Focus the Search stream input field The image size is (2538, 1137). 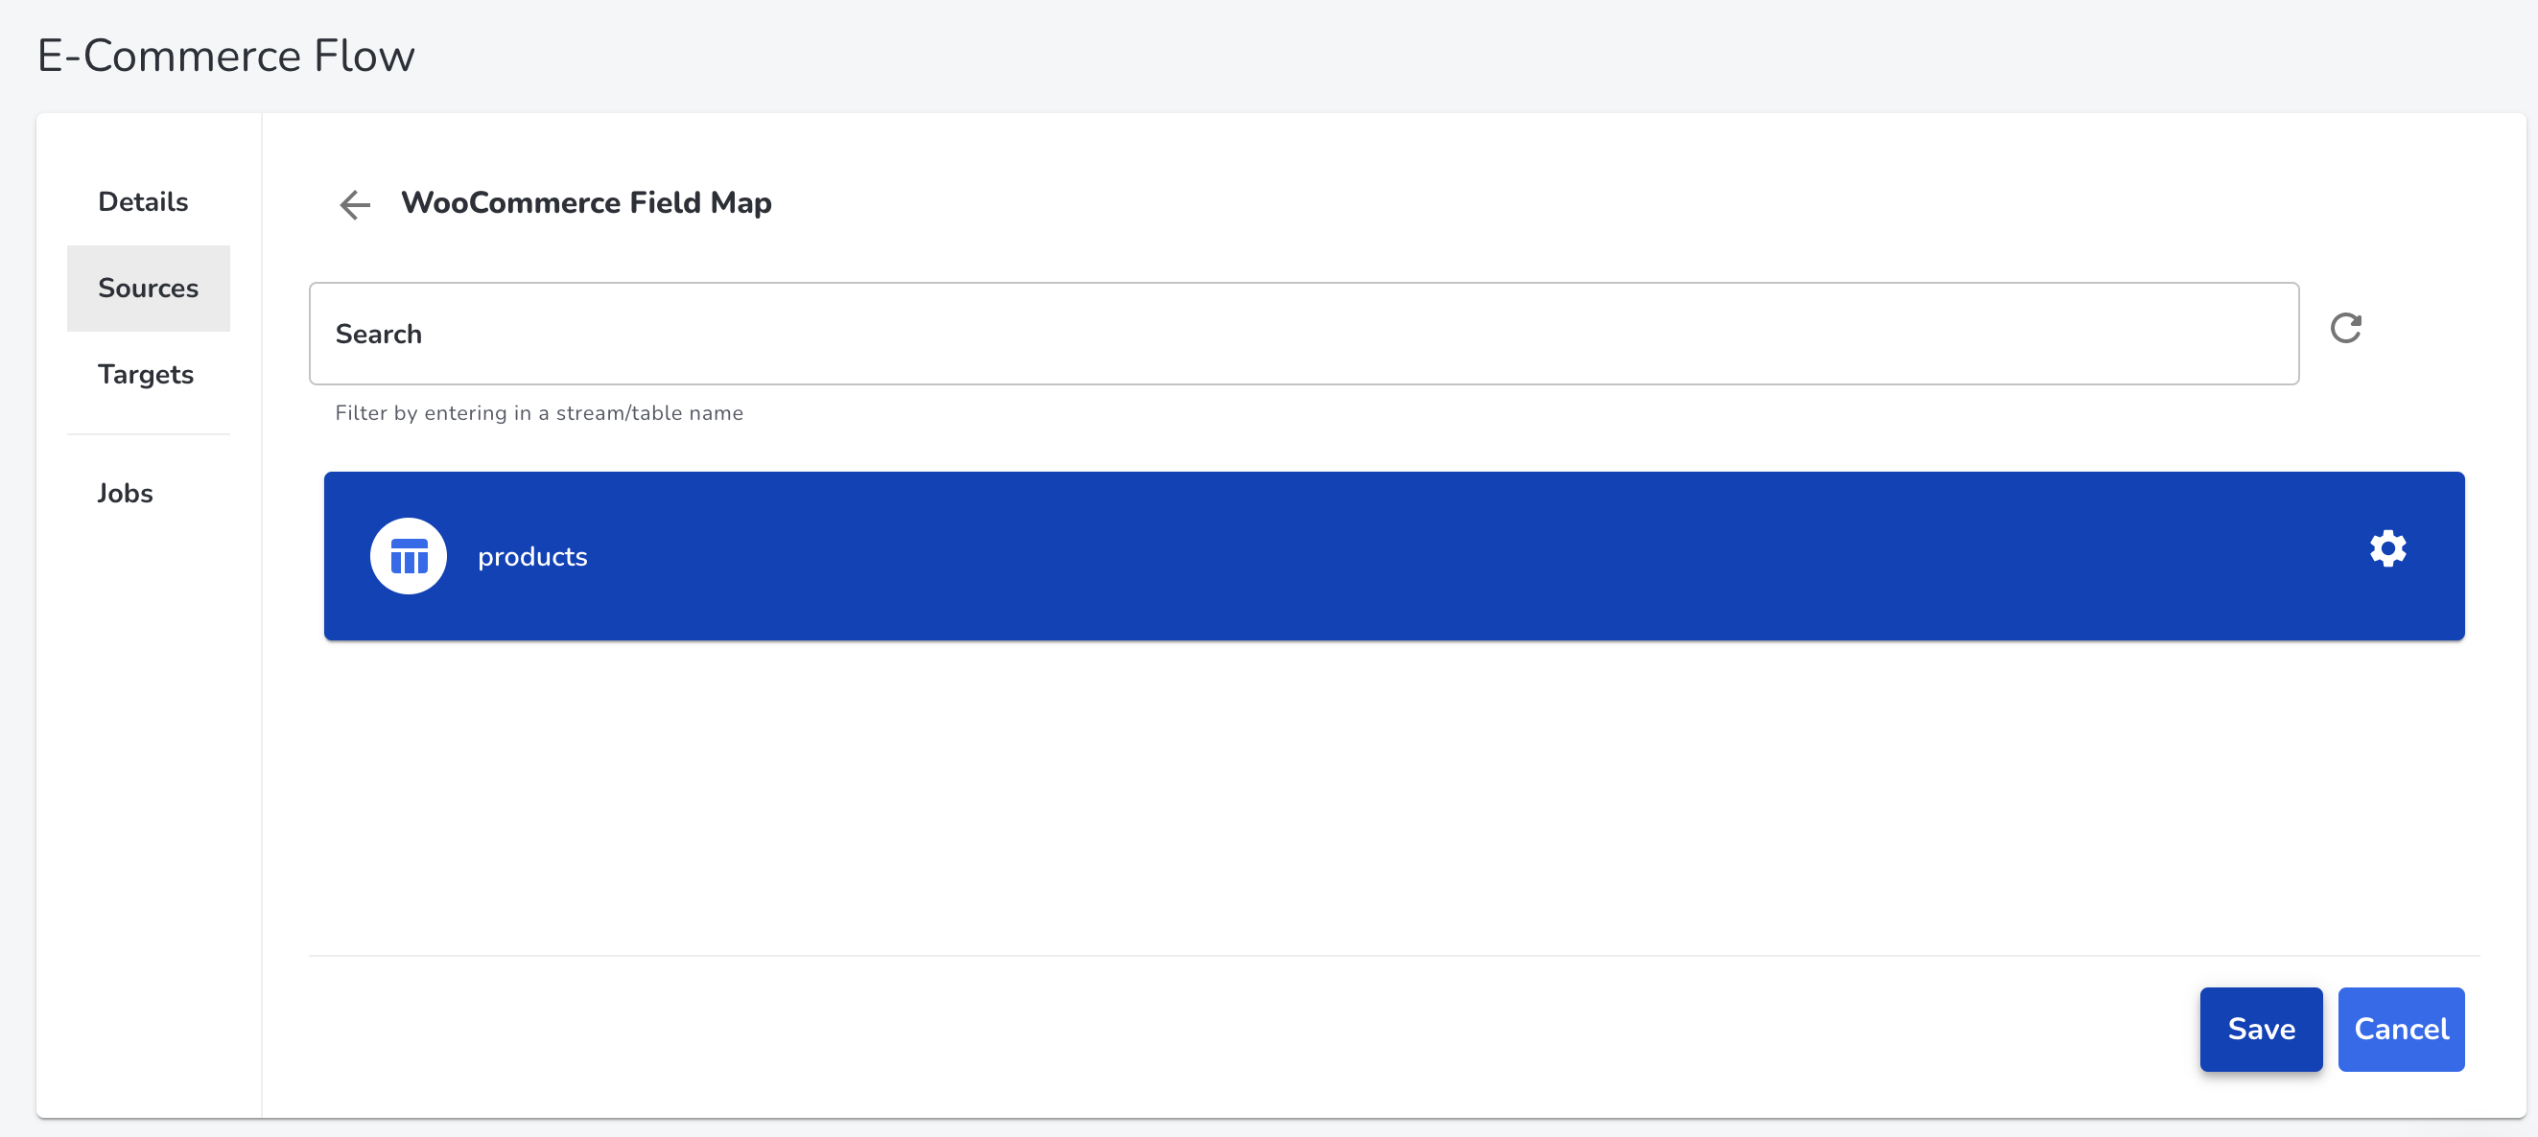tap(1304, 334)
